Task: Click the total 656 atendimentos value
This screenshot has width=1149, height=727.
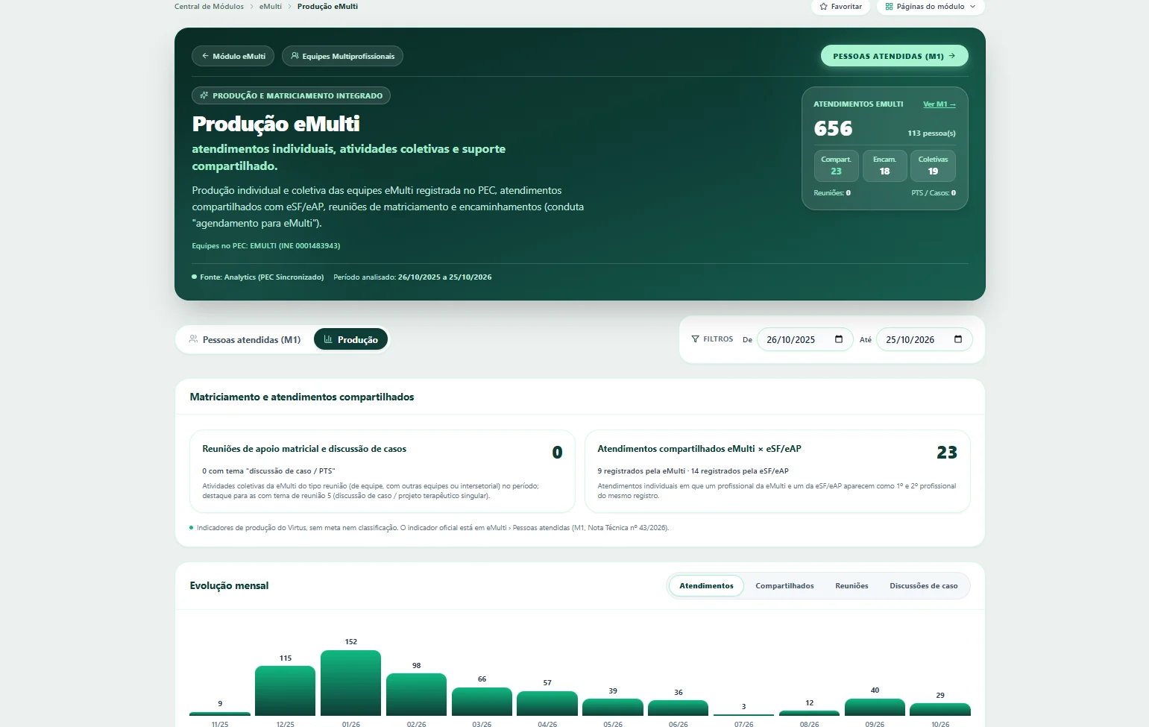Action: pyautogui.click(x=833, y=129)
